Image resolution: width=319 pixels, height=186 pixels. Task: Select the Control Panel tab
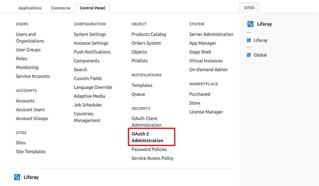[x=92, y=8]
